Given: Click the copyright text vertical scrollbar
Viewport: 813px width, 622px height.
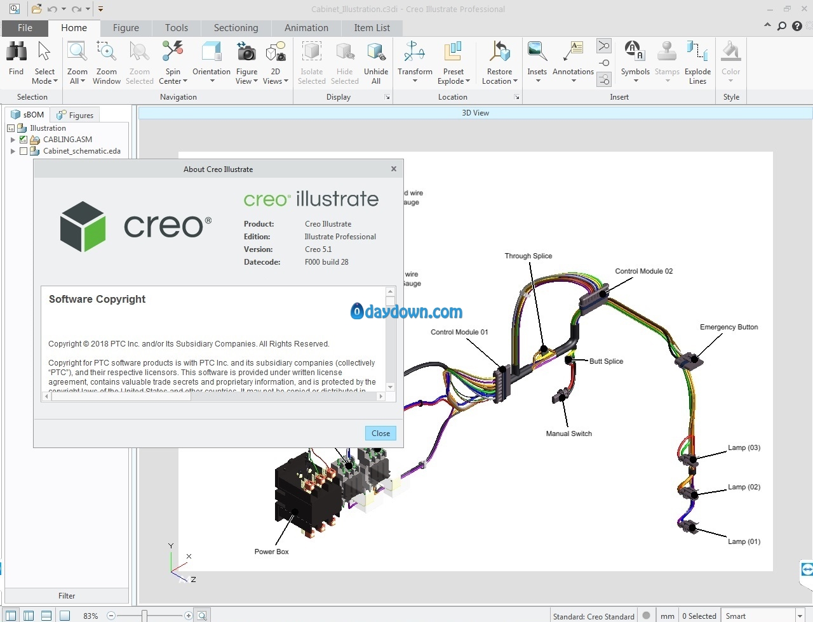Looking at the screenshot, I should click(390, 339).
